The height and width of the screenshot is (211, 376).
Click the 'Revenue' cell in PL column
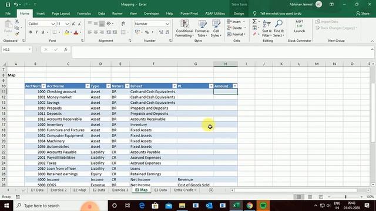coord(196,179)
